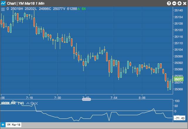Minimize the chart widget
This screenshot has height=129, width=188.
coord(174,3)
